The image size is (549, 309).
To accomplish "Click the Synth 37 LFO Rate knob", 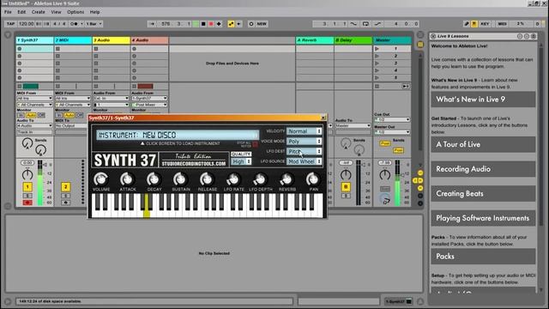I will click(233, 179).
